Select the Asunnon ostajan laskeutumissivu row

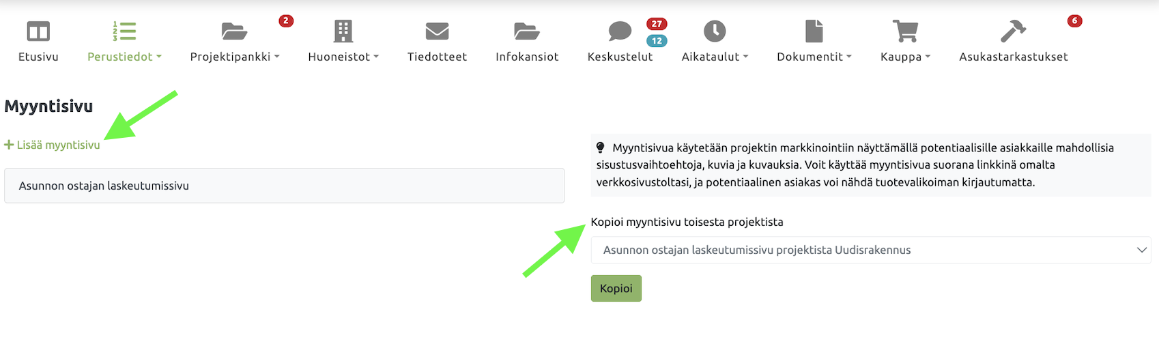(x=284, y=186)
